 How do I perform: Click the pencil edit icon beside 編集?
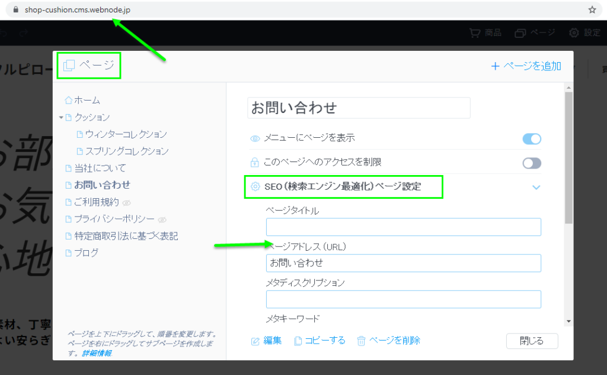pyautogui.click(x=255, y=341)
